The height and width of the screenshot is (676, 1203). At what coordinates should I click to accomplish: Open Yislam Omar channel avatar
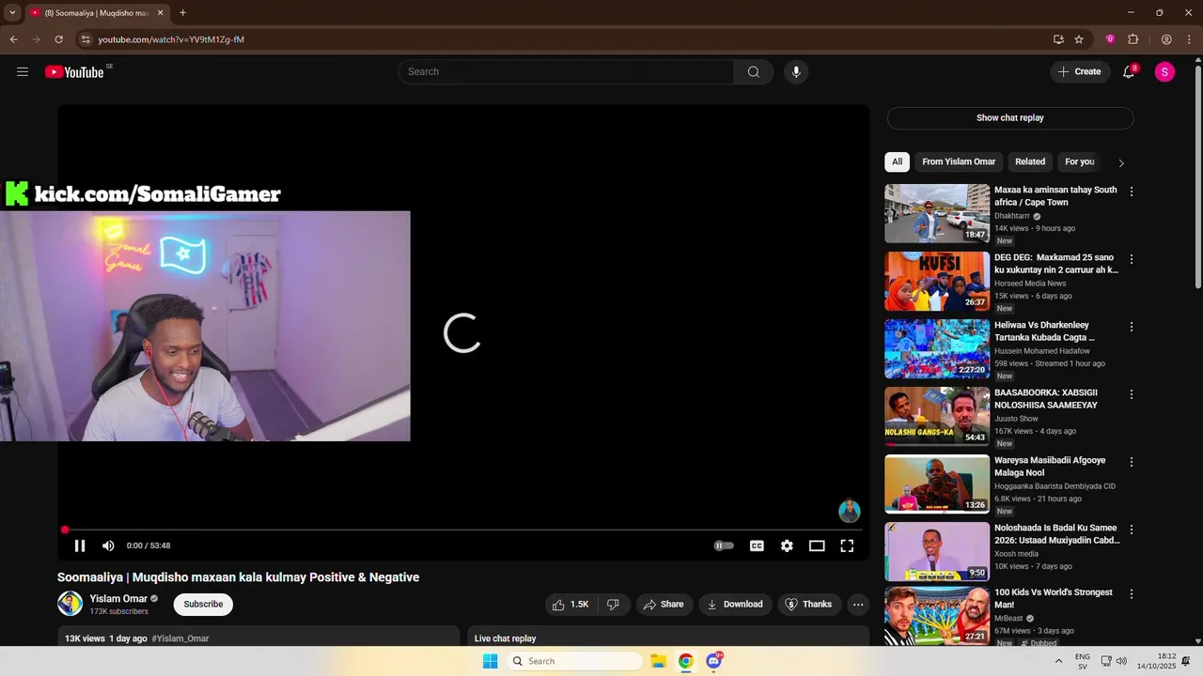coord(70,604)
